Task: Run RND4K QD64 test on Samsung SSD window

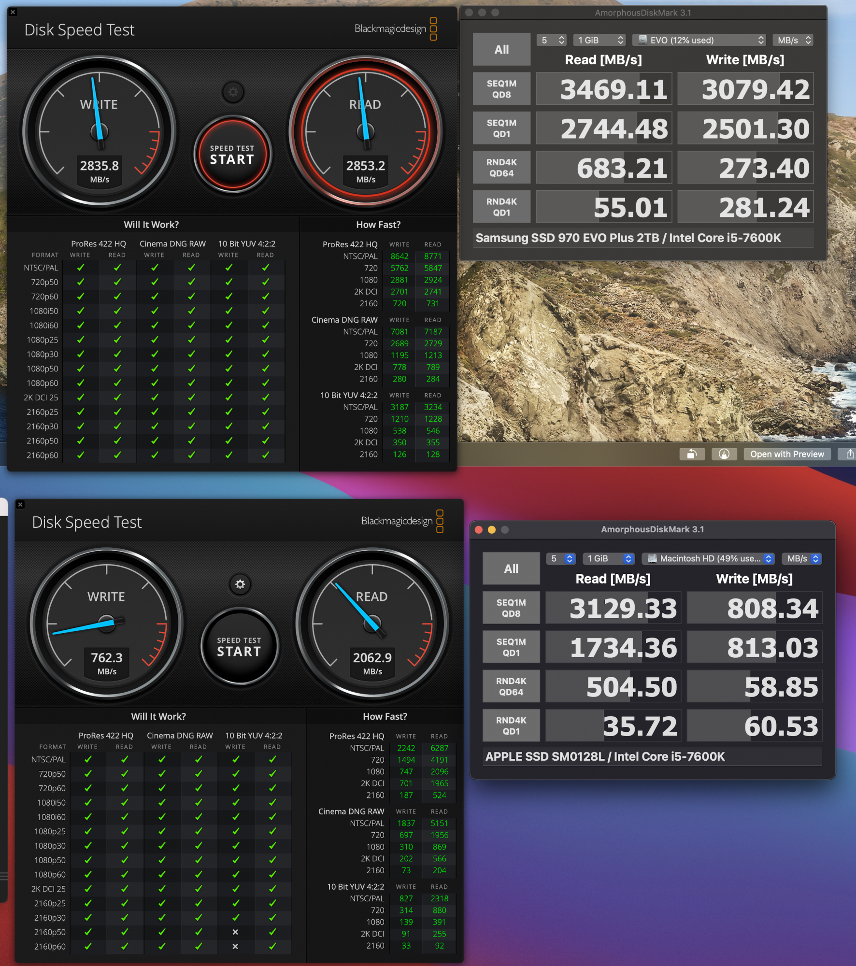Action: 501,168
